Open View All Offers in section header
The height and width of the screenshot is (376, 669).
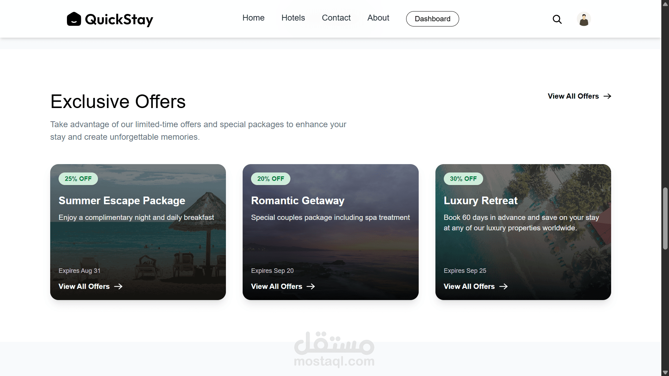pos(573,96)
